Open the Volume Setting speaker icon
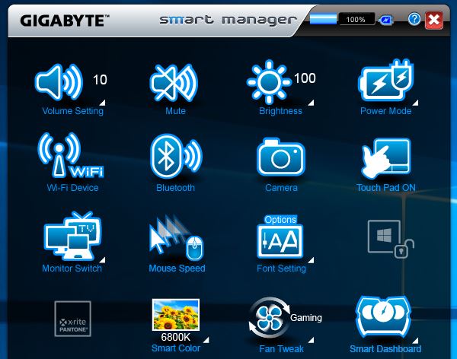 click(59, 81)
